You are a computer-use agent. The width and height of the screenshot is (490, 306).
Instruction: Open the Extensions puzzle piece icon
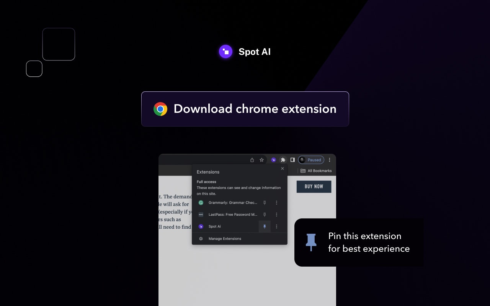coord(283,160)
